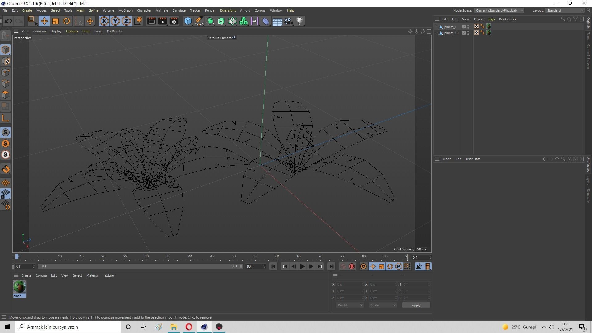
Task: Open the Objects manager Tags menu
Action: point(491,19)
